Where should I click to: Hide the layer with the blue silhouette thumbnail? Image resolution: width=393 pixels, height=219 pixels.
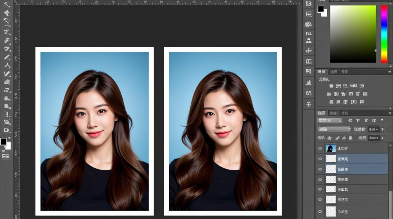point(320,148)
